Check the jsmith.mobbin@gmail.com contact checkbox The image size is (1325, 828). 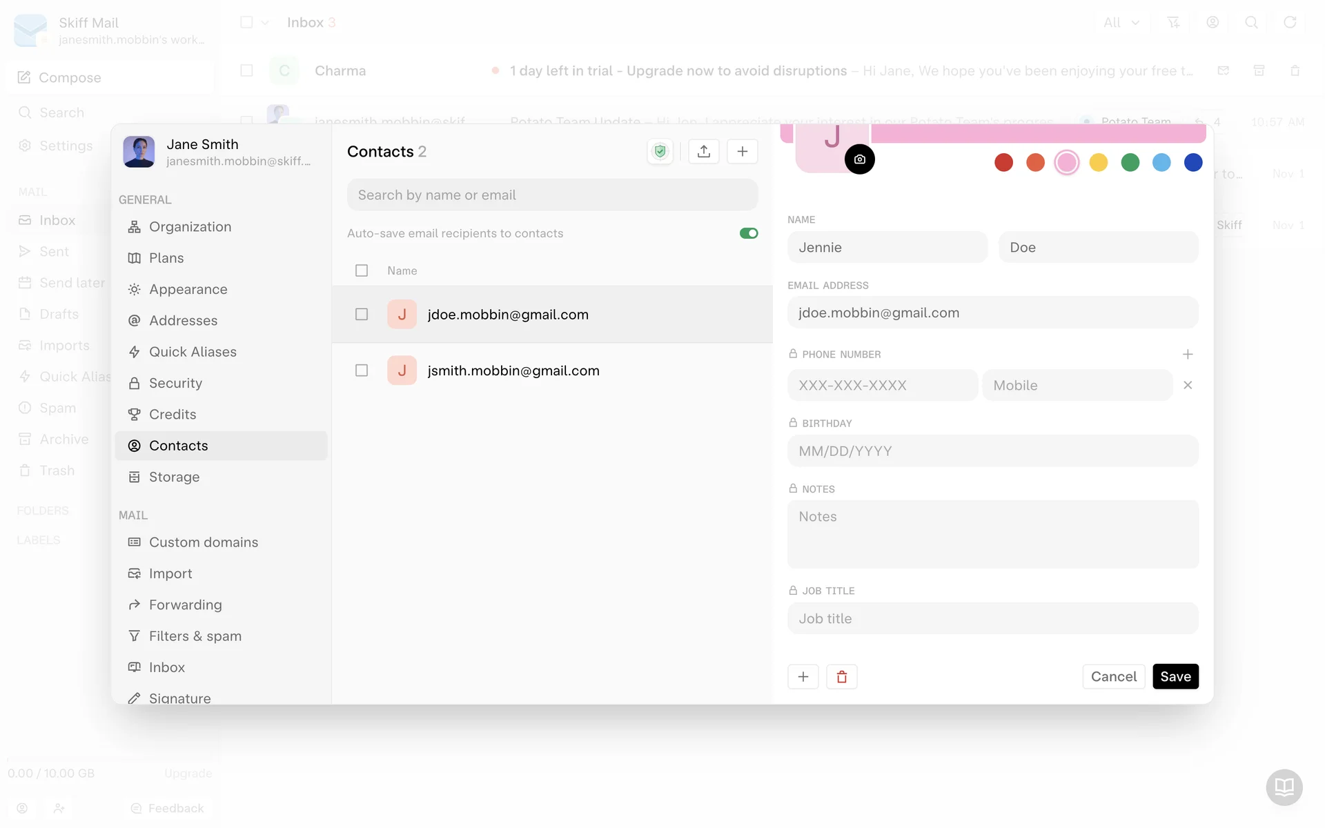coord(362,371)
